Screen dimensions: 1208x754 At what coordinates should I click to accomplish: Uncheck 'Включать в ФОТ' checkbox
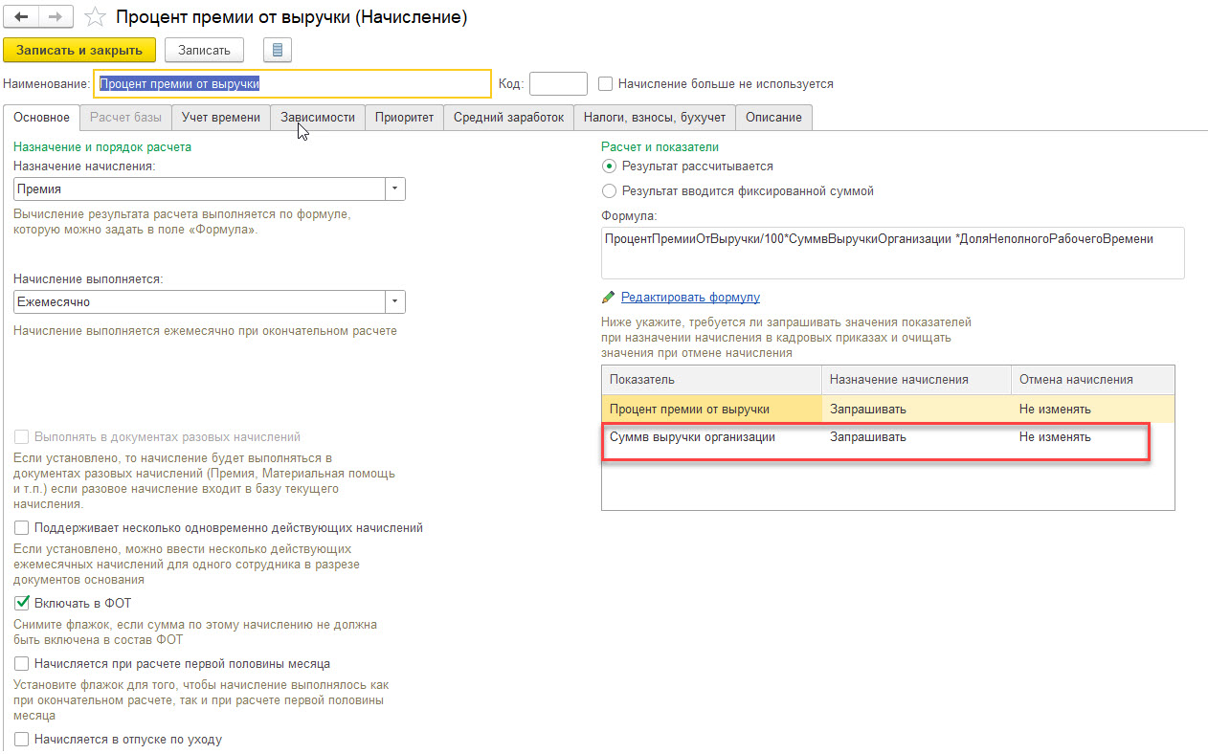(21, 603)
